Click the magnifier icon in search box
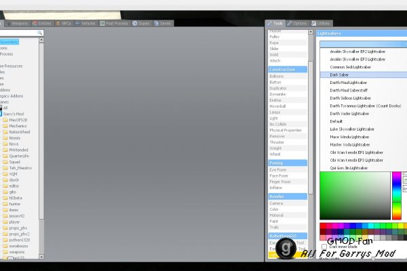Screen dimensions: 407x271 coord(39,33)
